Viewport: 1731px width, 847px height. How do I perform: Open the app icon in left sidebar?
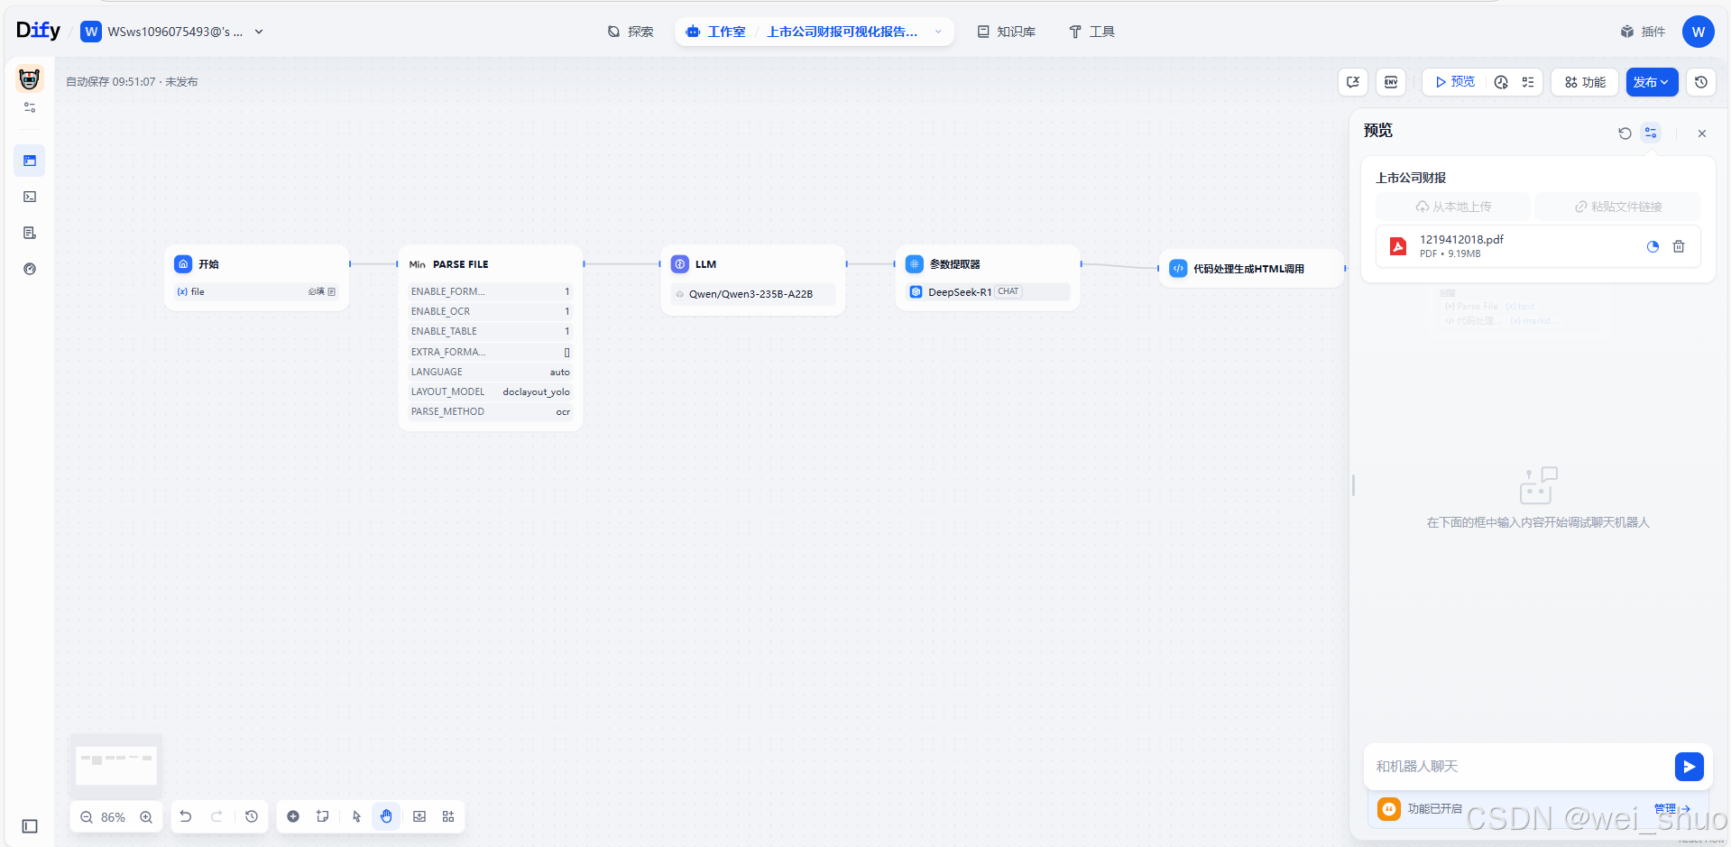(30, 79)
